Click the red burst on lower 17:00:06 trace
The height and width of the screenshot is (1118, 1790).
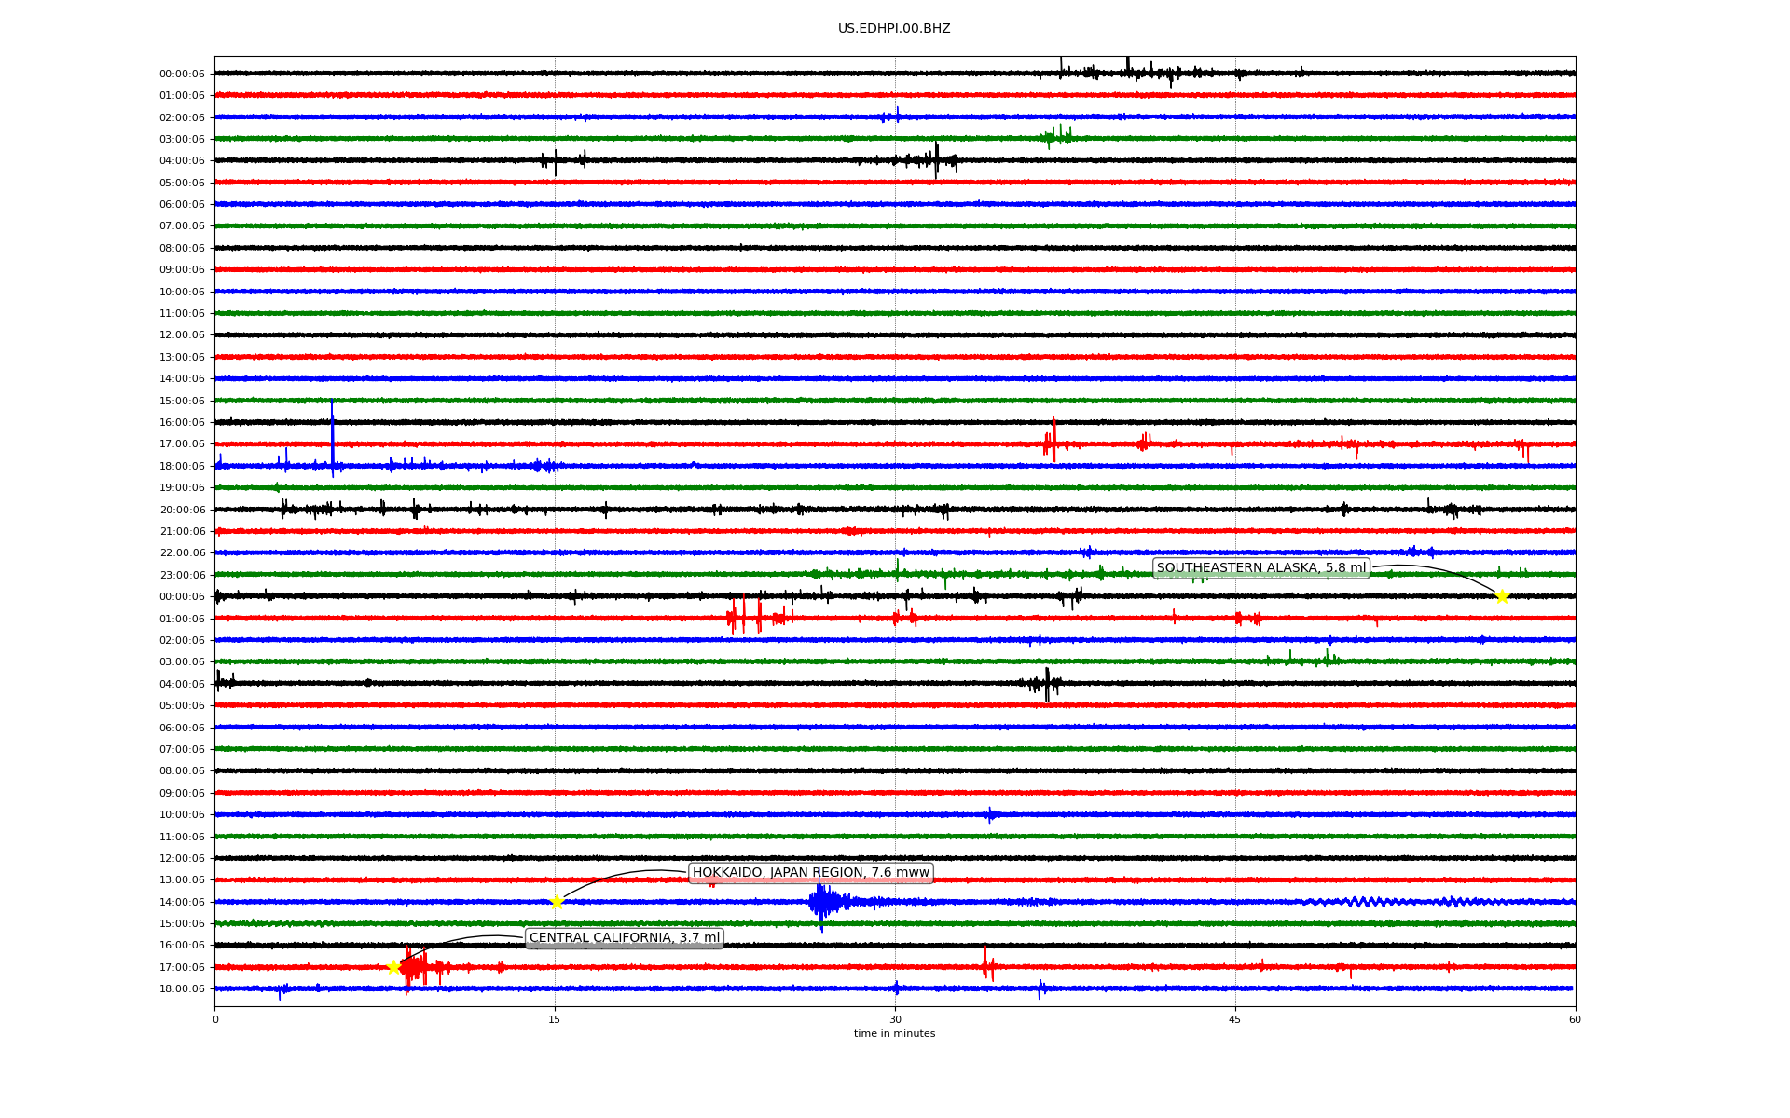tap(415, 968)
